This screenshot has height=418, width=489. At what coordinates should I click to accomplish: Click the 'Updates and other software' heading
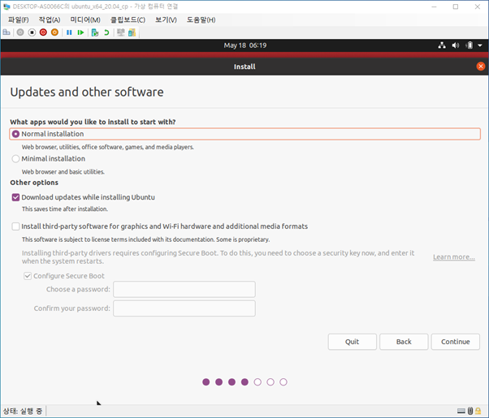coord(87,93)
